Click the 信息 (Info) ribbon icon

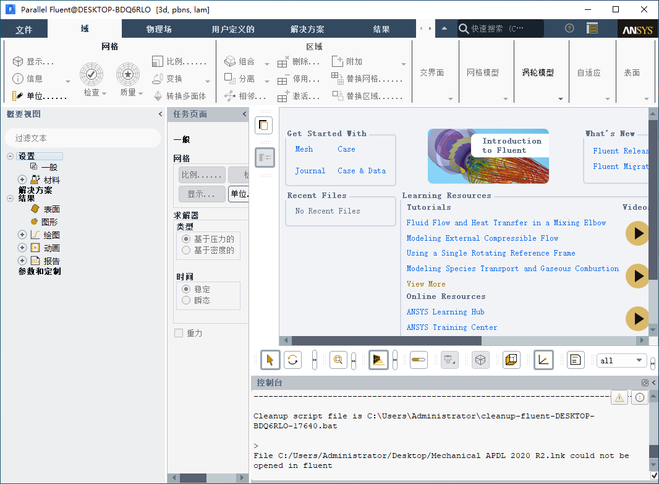18,79
